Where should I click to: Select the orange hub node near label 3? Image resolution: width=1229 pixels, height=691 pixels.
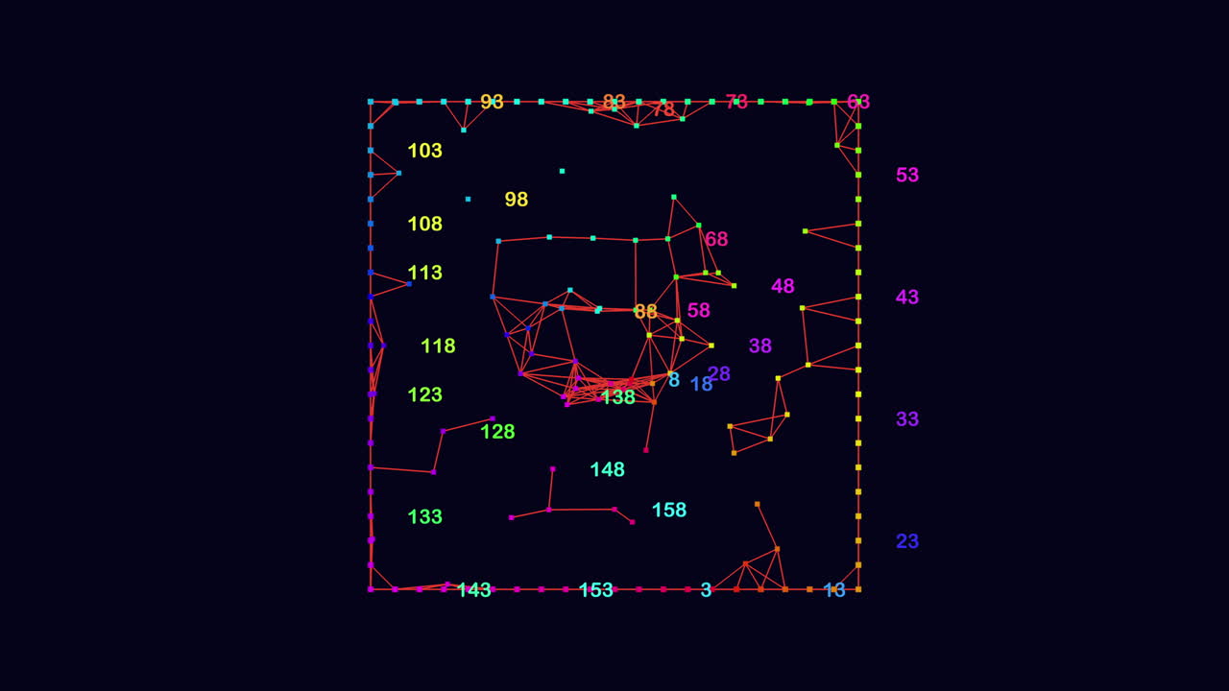coord(745,563)
